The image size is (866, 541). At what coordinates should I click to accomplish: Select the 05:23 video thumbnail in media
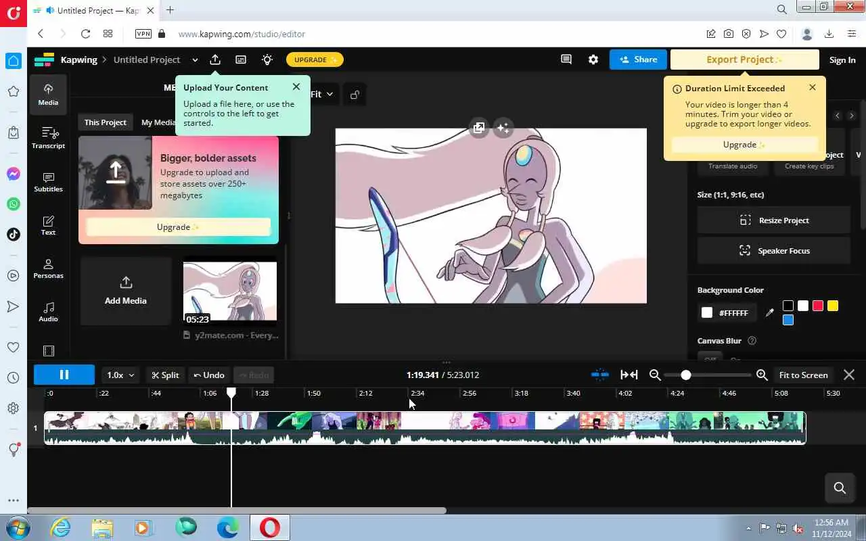(x=230, y=291)
